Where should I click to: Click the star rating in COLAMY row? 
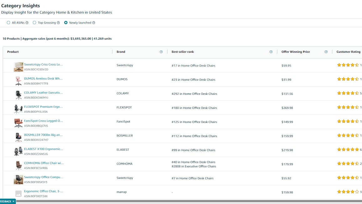[348, 93]
